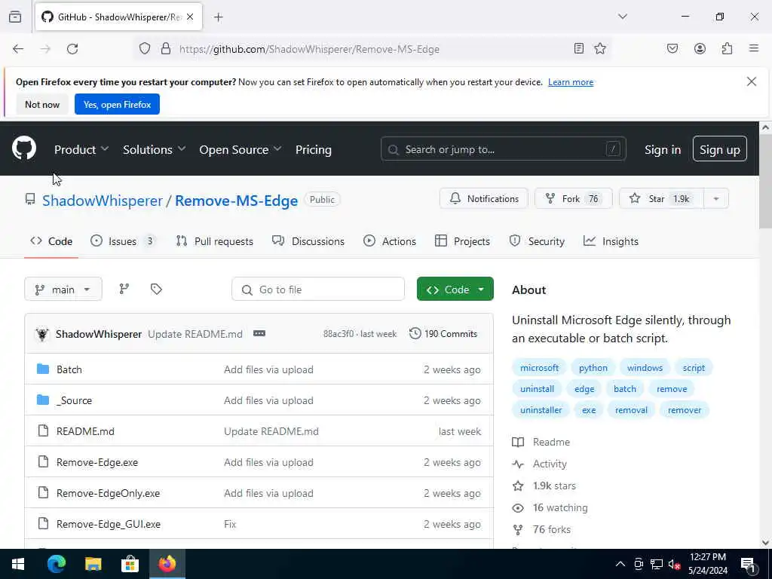Open the Remove-Edge.exe file
This screenshot has height=579, width=772.
click(97, 462)
